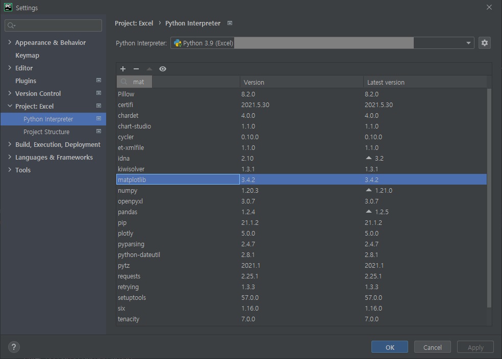Viewport: 502px width, 359px height.
Task: Select the retrying package row
Action: point(302,287)
